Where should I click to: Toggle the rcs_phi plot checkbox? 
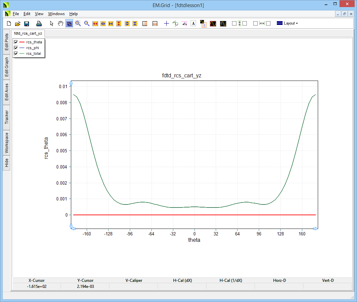[x=16, y=48]
